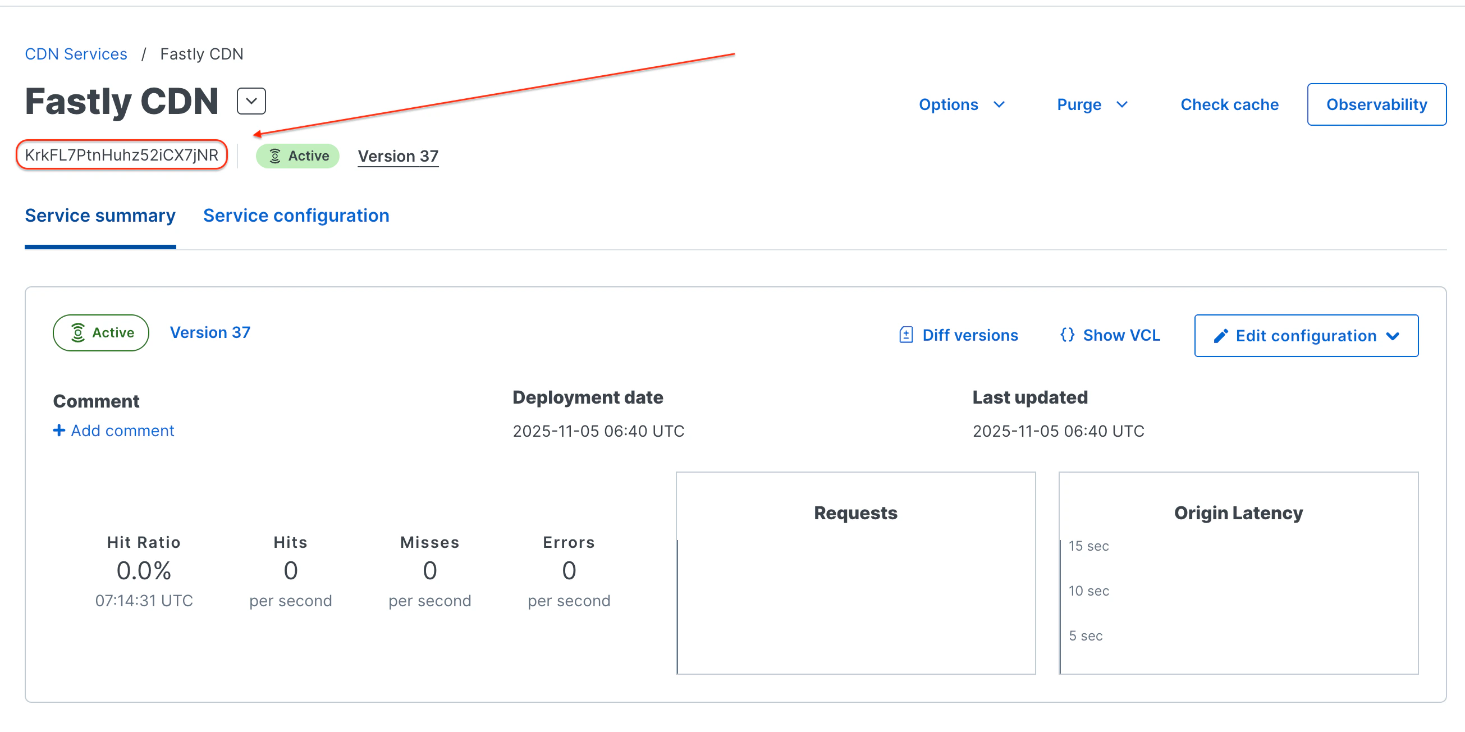1465x732 pixels.
Task: Open the Purge dropdown menu
Action: pos(1091,104)
